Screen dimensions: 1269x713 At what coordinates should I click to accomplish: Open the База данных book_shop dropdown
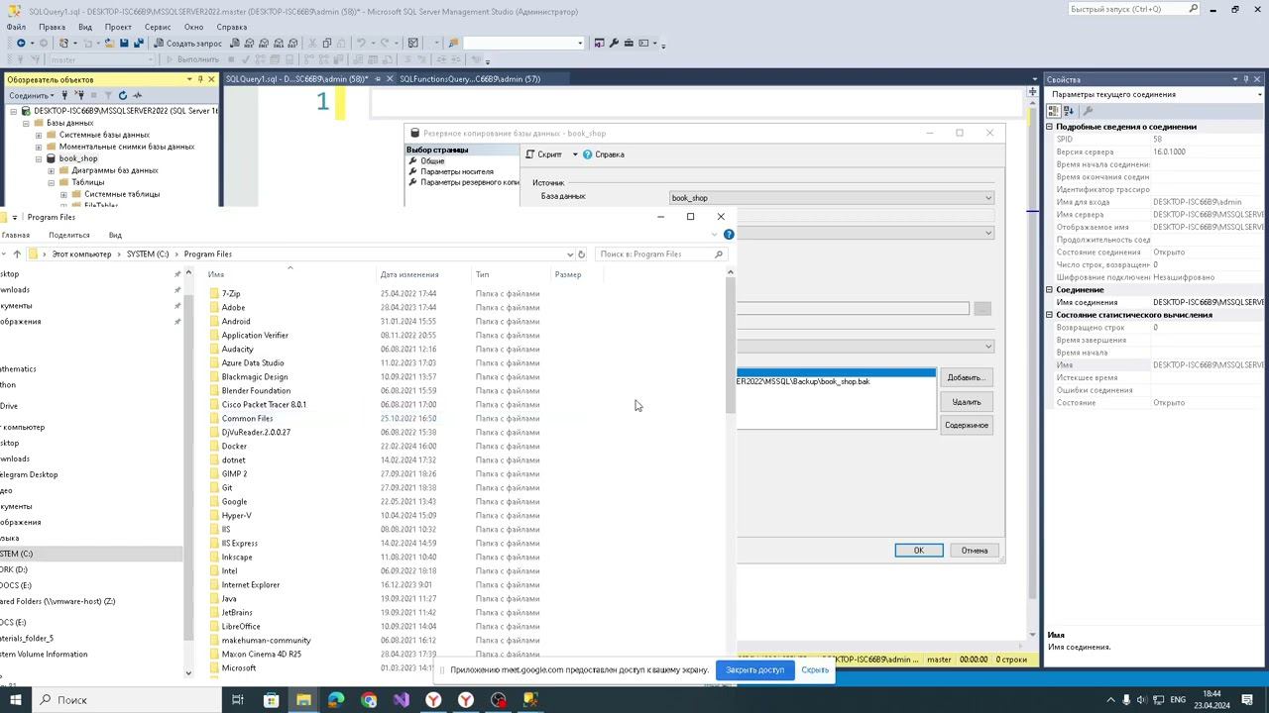(987, 198)
